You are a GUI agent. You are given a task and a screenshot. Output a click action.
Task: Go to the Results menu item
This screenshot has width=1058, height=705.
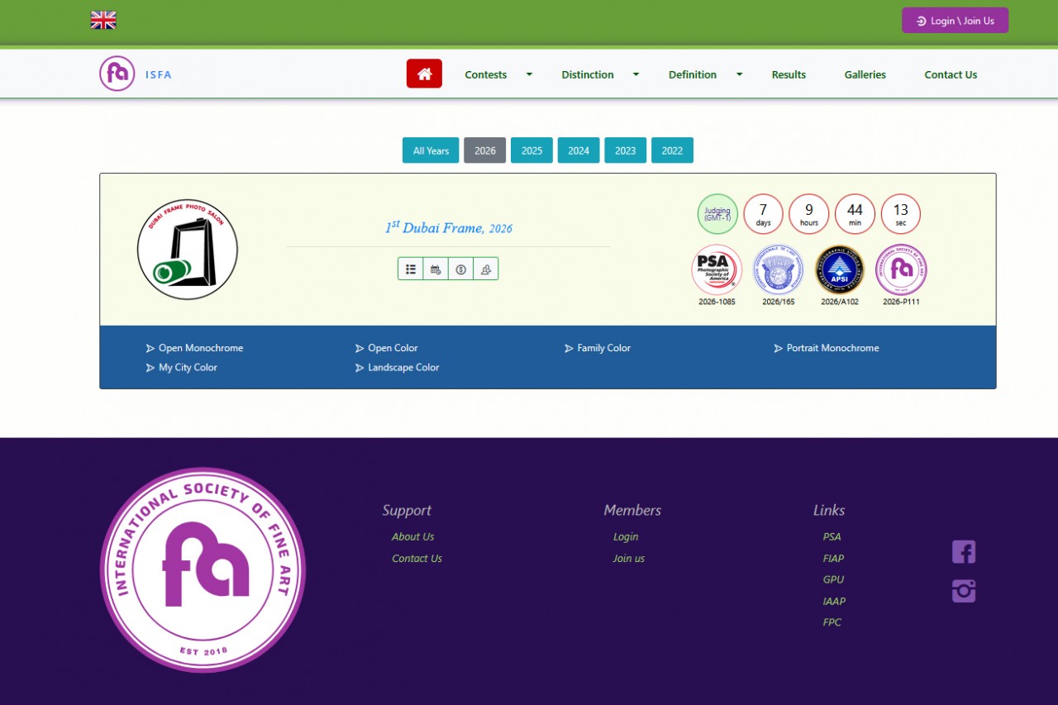[x=789, y=74]
